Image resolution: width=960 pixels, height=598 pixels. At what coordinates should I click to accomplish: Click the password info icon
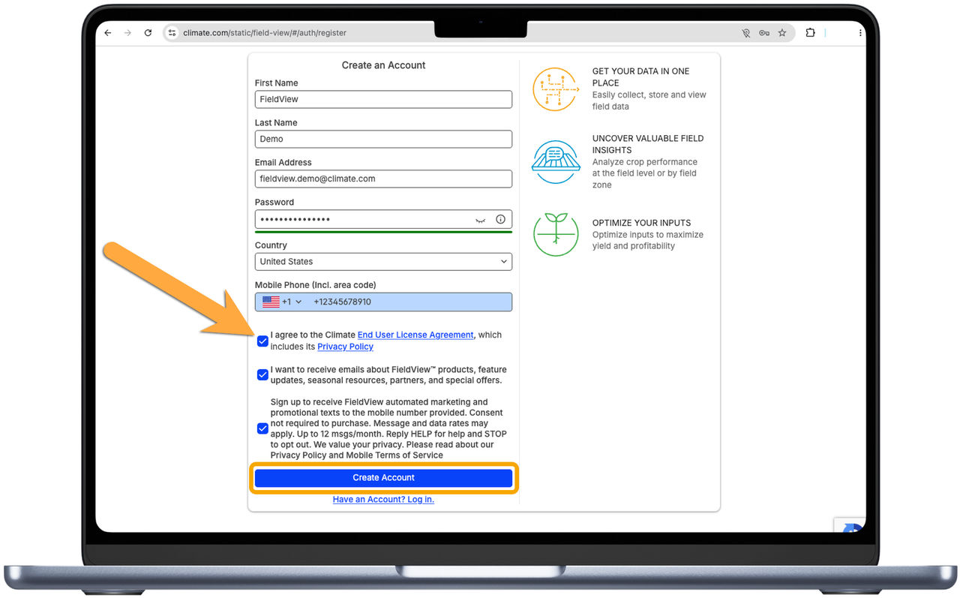click(x=500, y=220)
